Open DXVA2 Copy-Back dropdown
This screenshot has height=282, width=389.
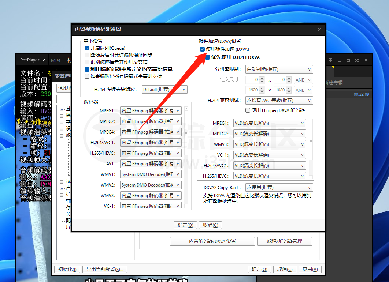point(279,188)
